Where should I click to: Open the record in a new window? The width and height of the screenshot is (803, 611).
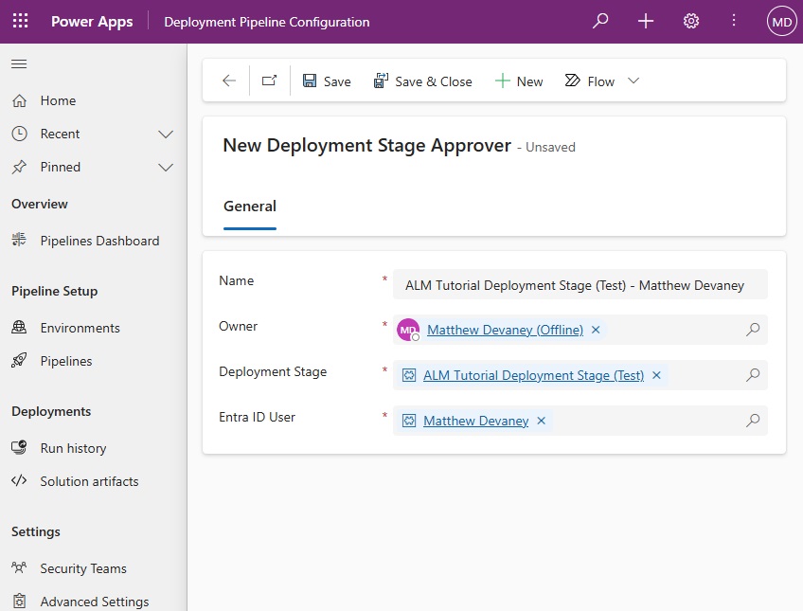[269, 81]
